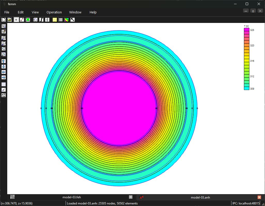Image resolution: width=265 pixels, height=206 pixels.
Task: Open the Edit menu
Action: click(x=21, y=12)
